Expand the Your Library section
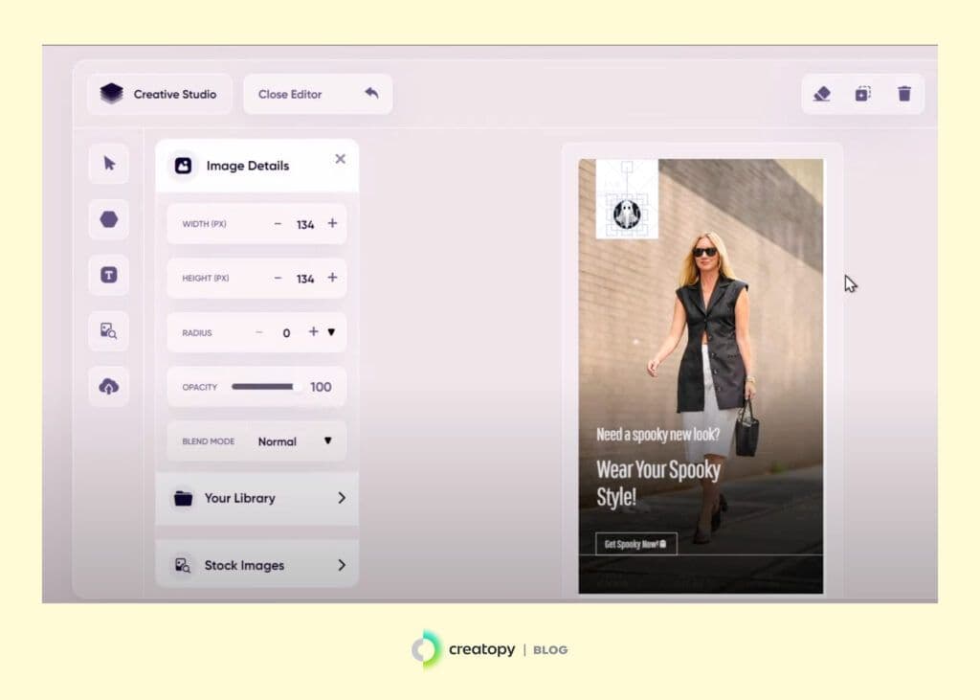 [x=256, y=498]
